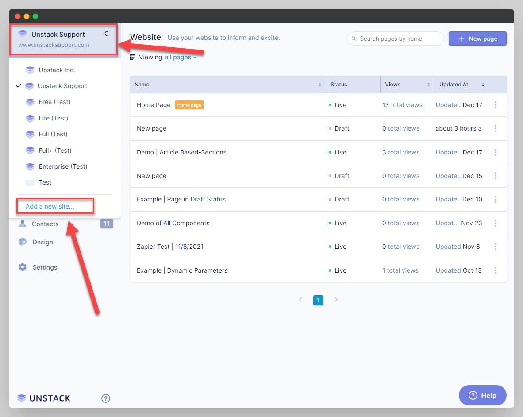Open Example | Page in Draft Status
Image resolution: width=523 pixels, height=417 pixels.
(181, 200)
